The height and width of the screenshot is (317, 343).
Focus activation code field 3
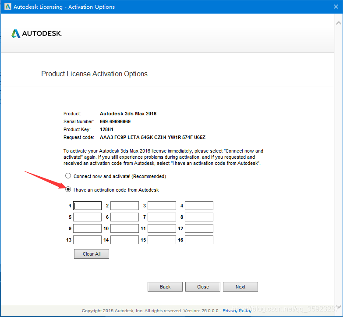(162, 206)
